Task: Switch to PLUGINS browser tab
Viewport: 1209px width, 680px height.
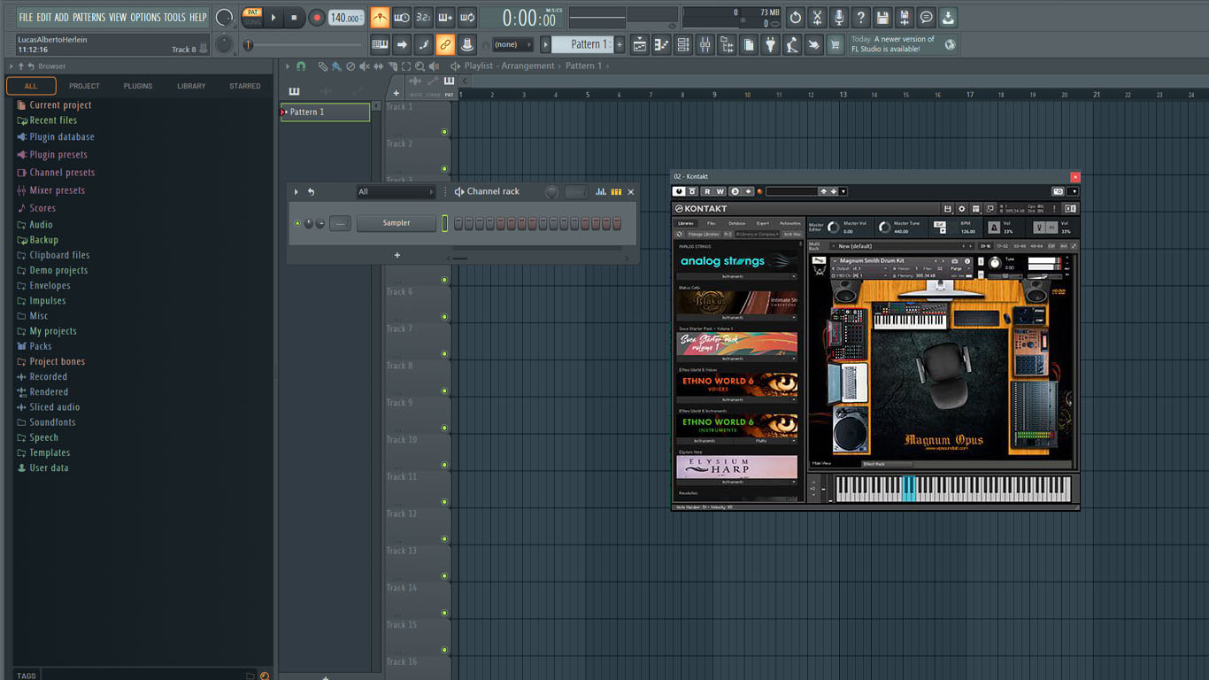Action: 138,86
